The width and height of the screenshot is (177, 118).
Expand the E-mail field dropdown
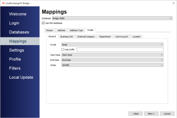[112, 45]
